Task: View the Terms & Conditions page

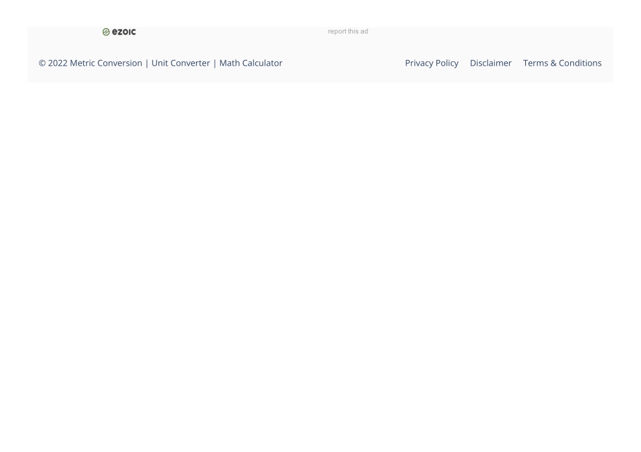Action: (x=562, y=63)
